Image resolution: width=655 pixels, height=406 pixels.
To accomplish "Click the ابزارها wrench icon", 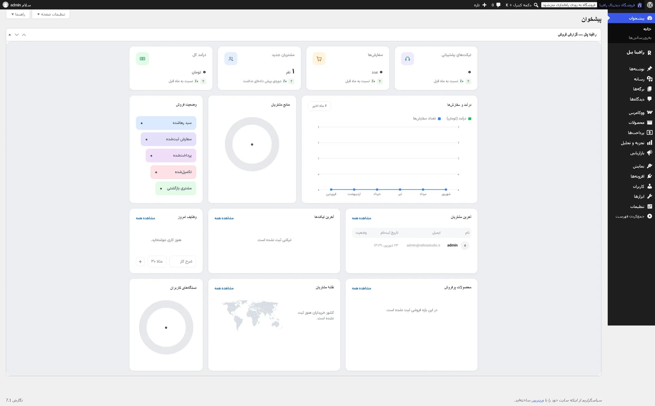I will (650, 196).
